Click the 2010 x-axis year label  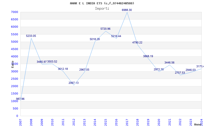pos(53,122)
